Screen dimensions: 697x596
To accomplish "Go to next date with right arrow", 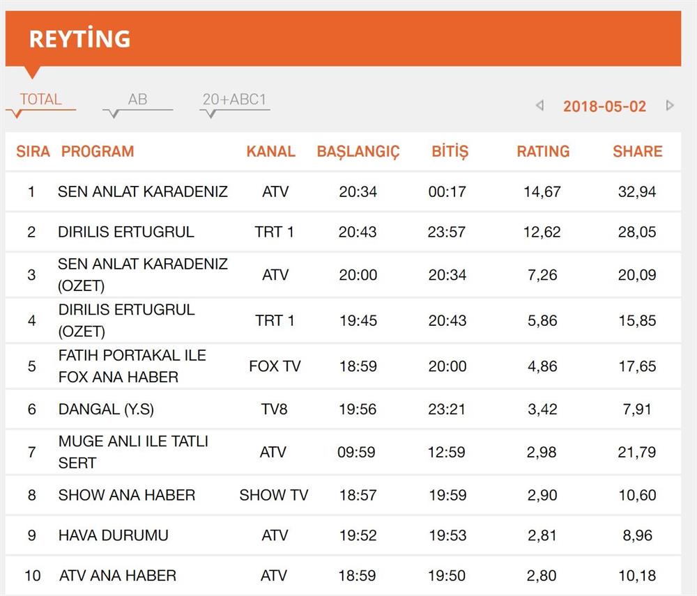I will pyautogui.click(x=670, y=106).
